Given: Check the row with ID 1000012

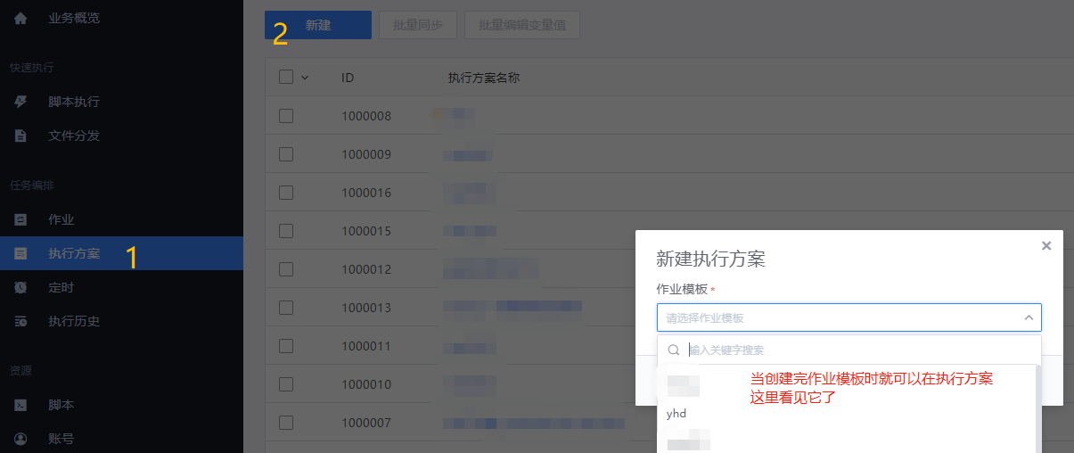Looking at the screenshot, I should (286, 268).
